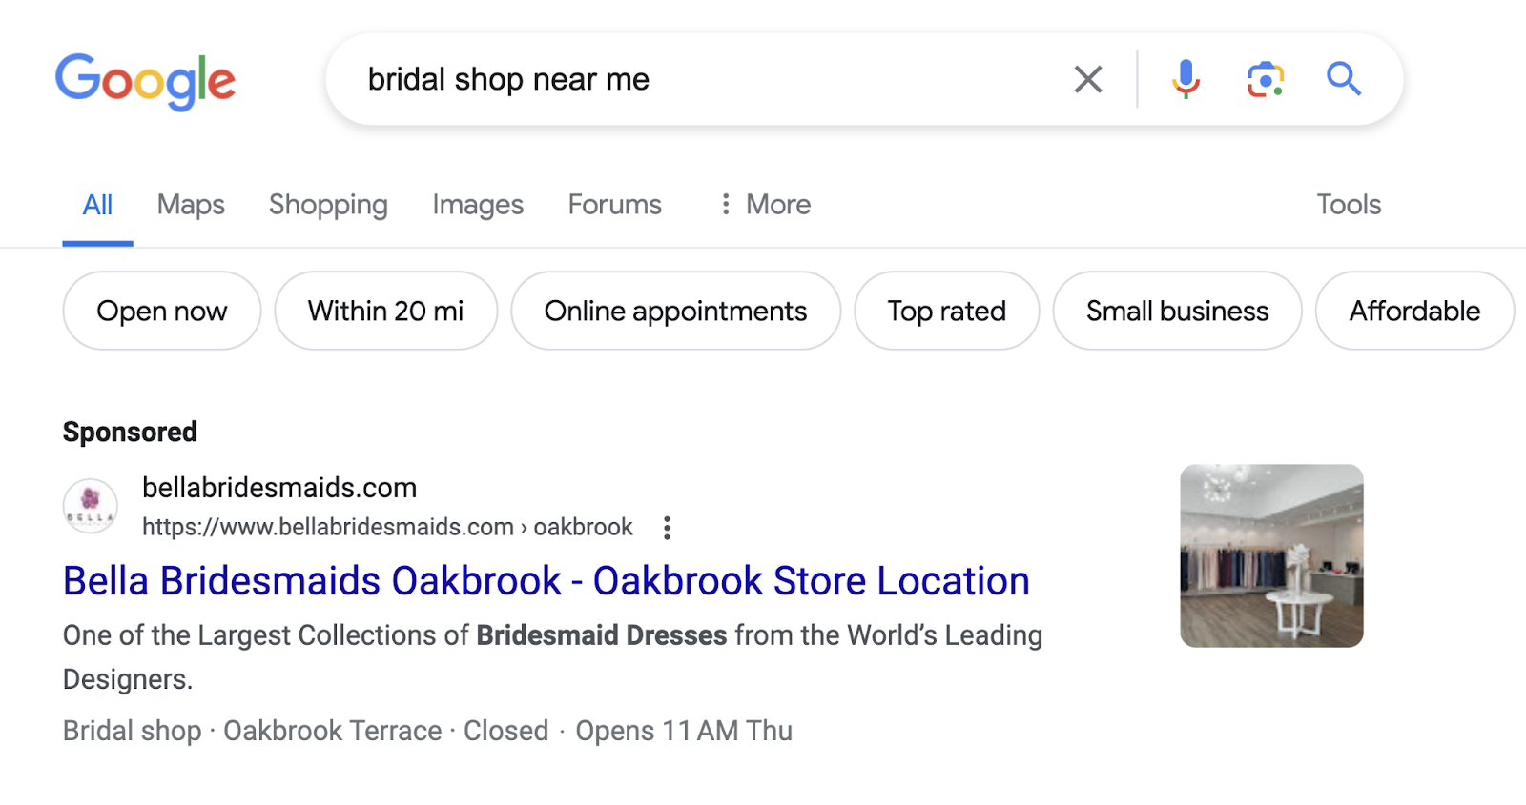This screenshot has width=1526, height=805.
Task: Click the Google Lens camera icon
Action: [x=1265, y=79]
